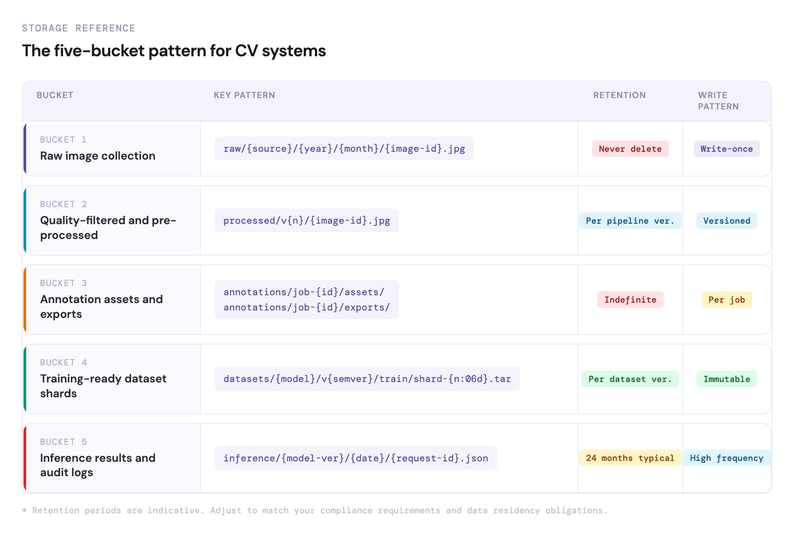Click the "Key Pattern" column header
The width and height of the screenshot is (795, 539).
tap(244, 96)
